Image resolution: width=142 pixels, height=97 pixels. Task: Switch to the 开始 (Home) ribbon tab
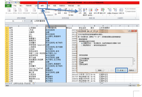[15, 6]
